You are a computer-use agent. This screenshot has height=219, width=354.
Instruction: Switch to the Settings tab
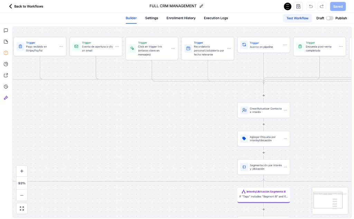click(x=151, y=18)
